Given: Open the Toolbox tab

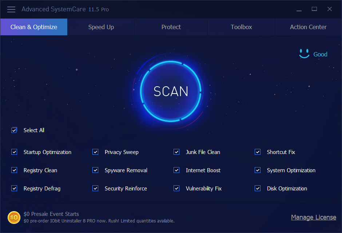Looking at the screenshot, I should [x=241, y=27].
